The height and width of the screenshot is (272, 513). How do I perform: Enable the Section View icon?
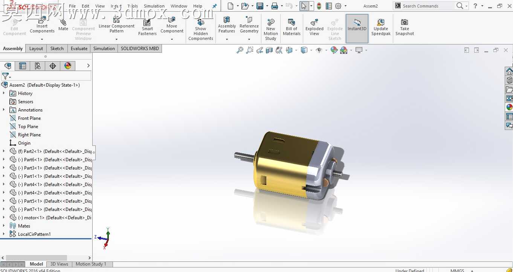click(269, 50)
